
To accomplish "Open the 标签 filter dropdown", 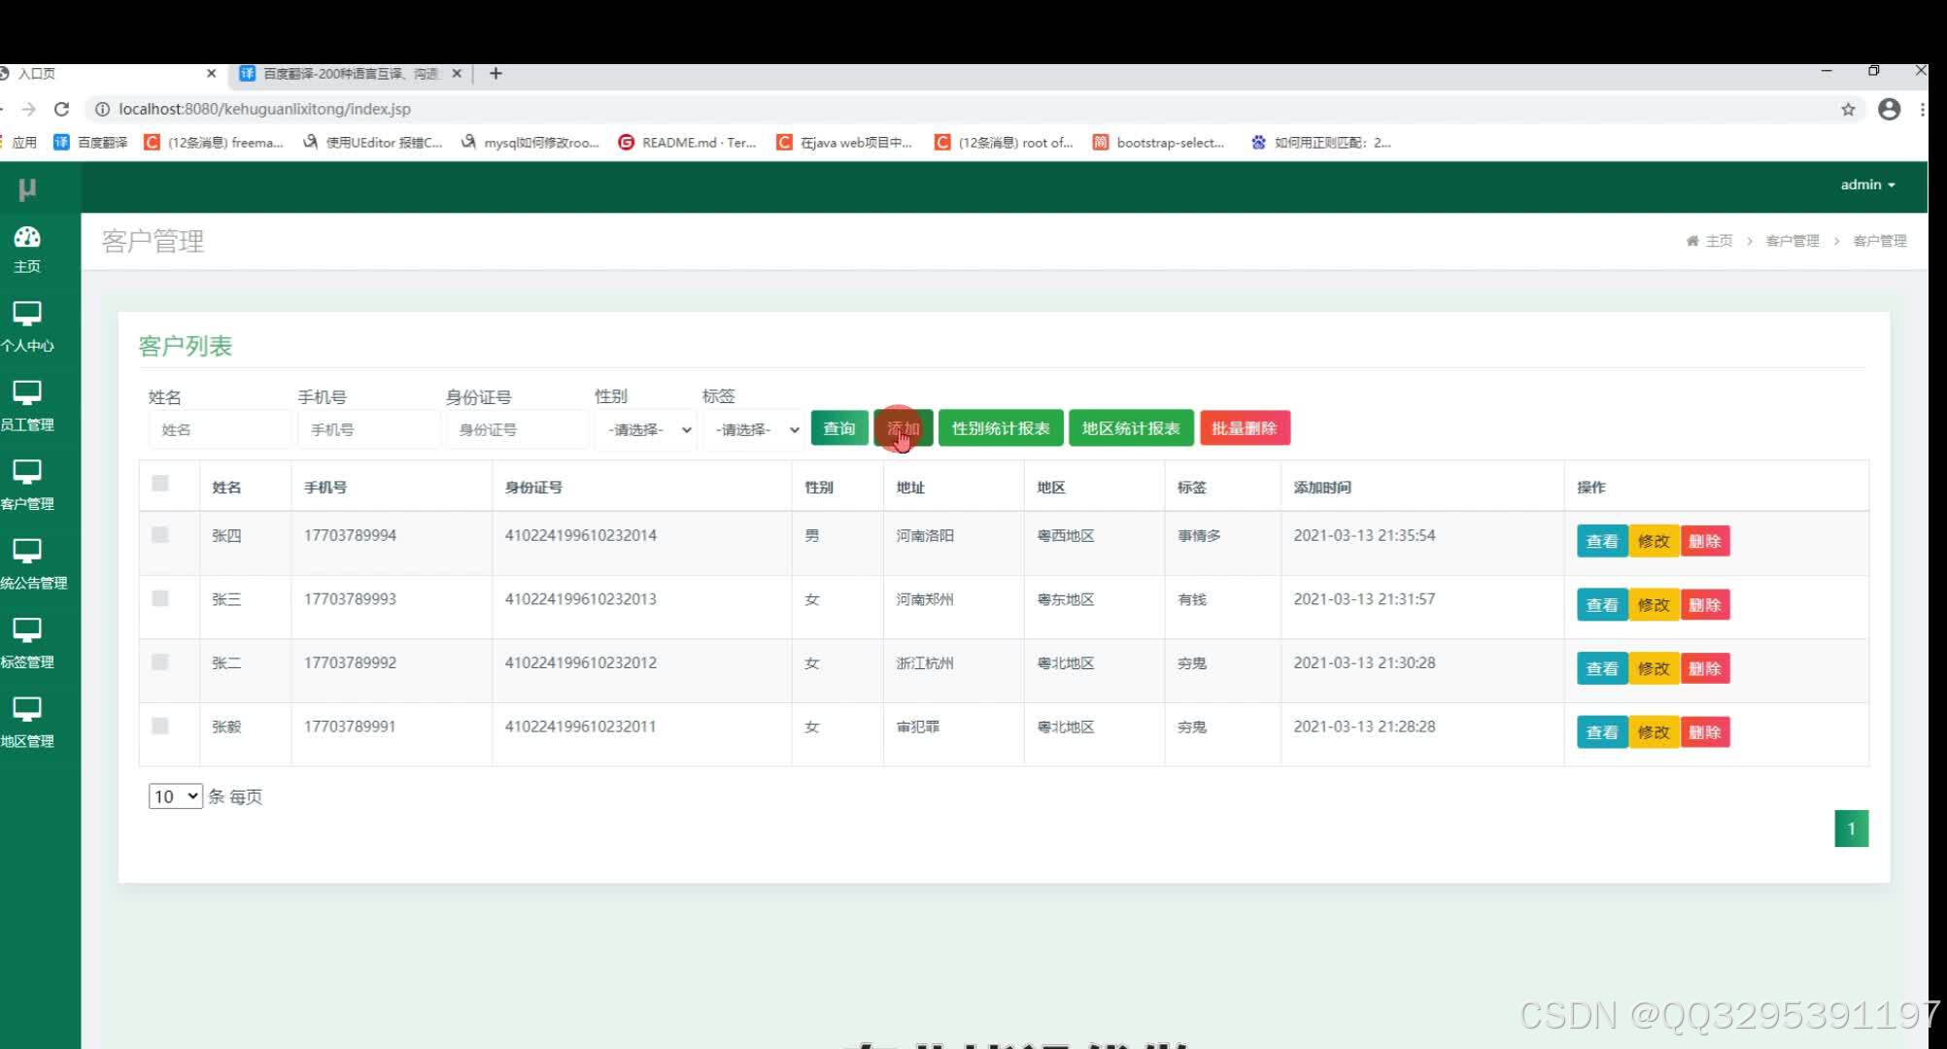I will click(x=753, y=429).
